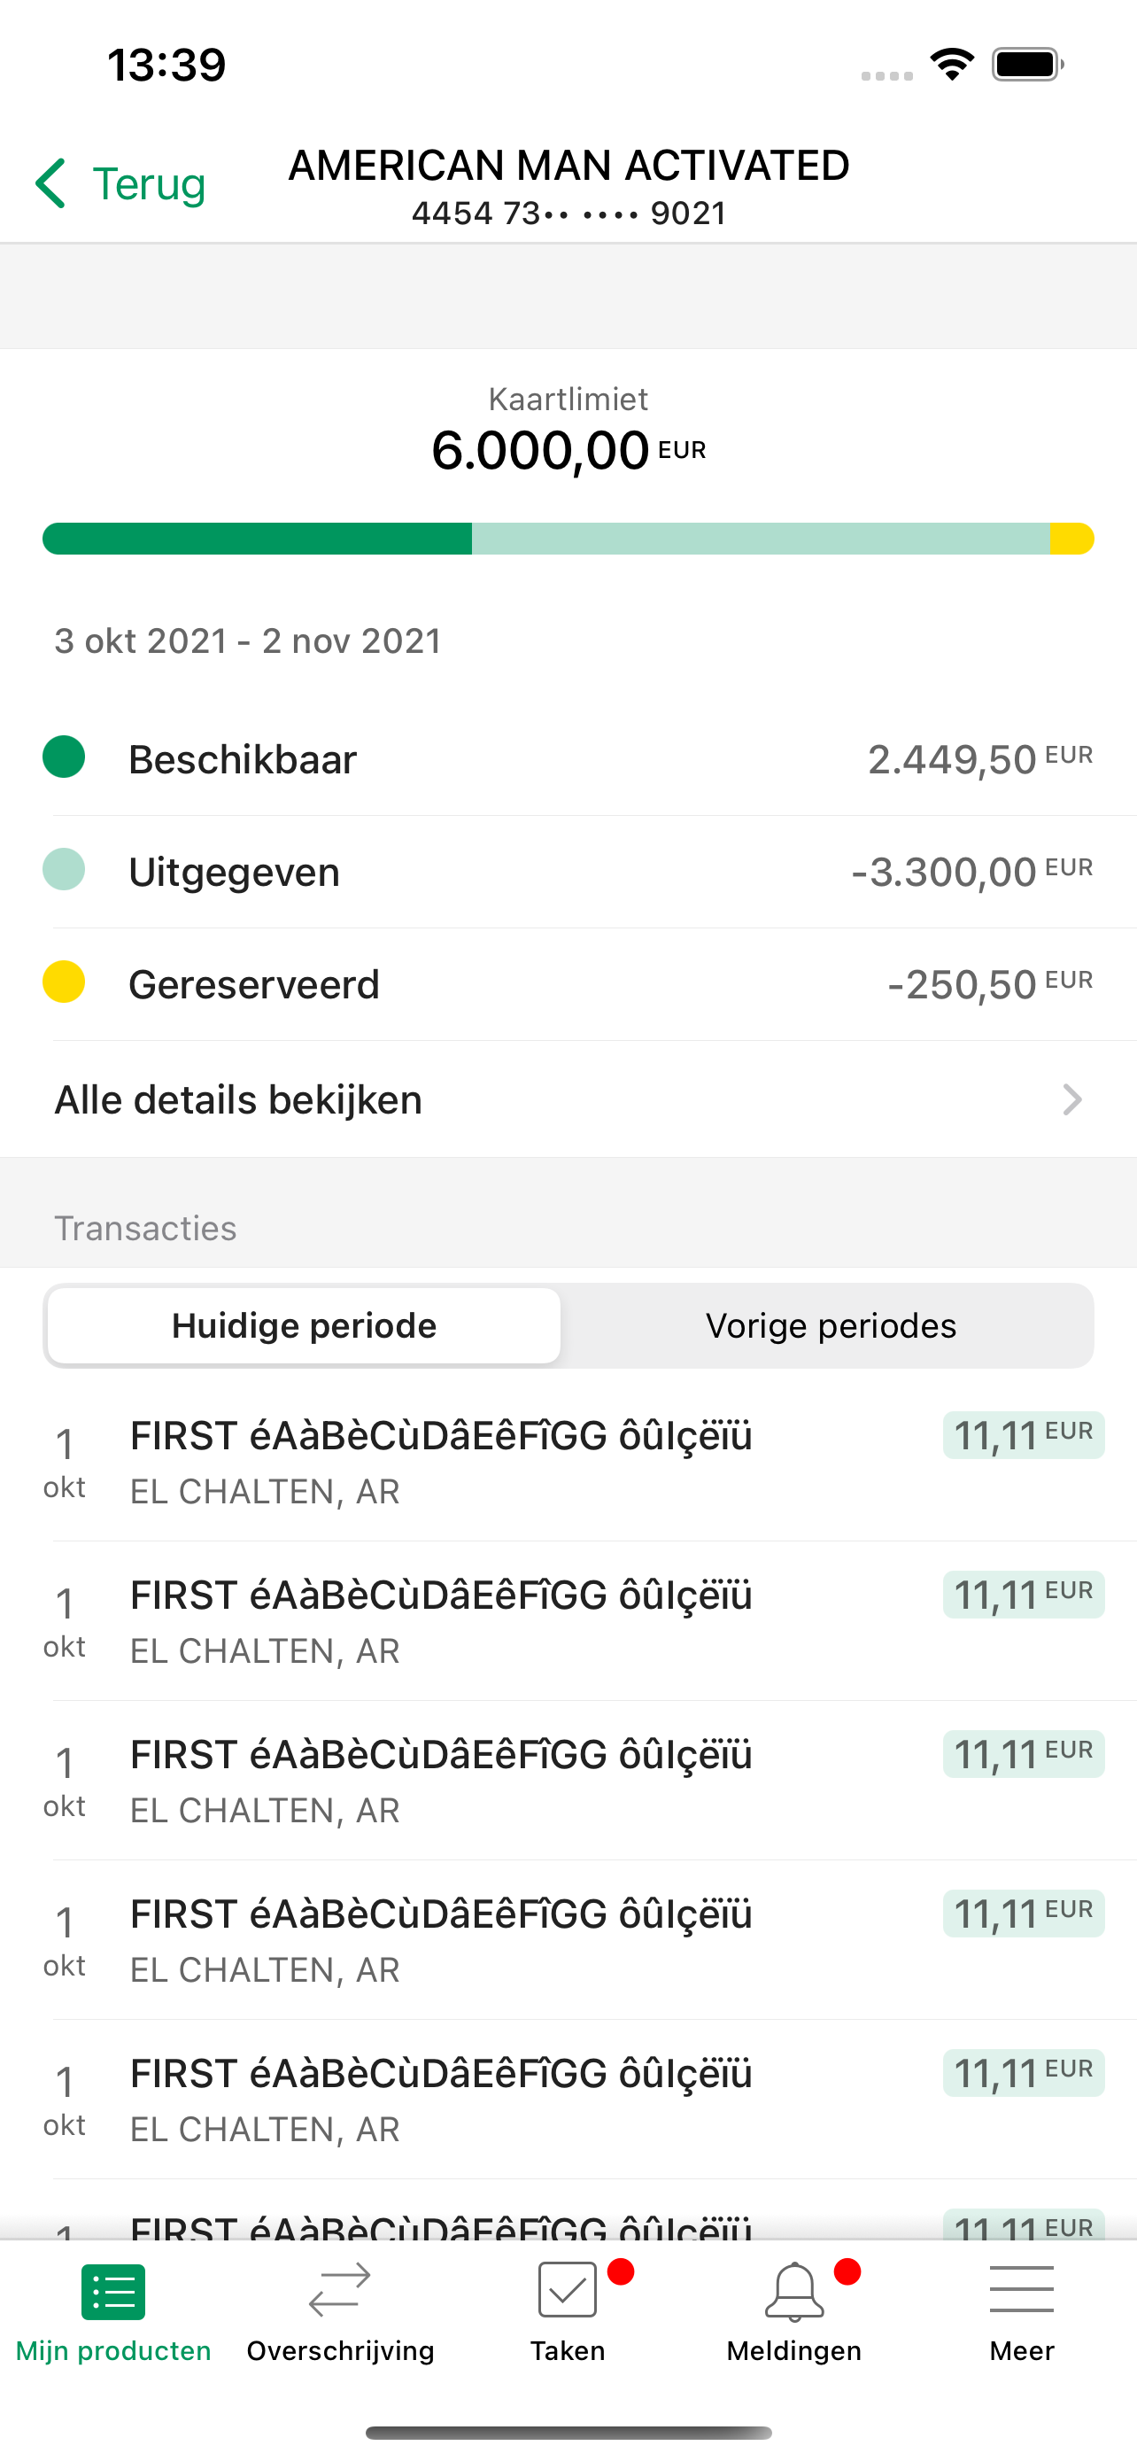The image size is (1137, 2461).
Task: Open first EL CHALTEN, AR transaction
Action: 568,1461
